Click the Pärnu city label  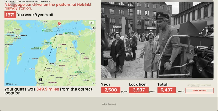(x=59, y=47)
